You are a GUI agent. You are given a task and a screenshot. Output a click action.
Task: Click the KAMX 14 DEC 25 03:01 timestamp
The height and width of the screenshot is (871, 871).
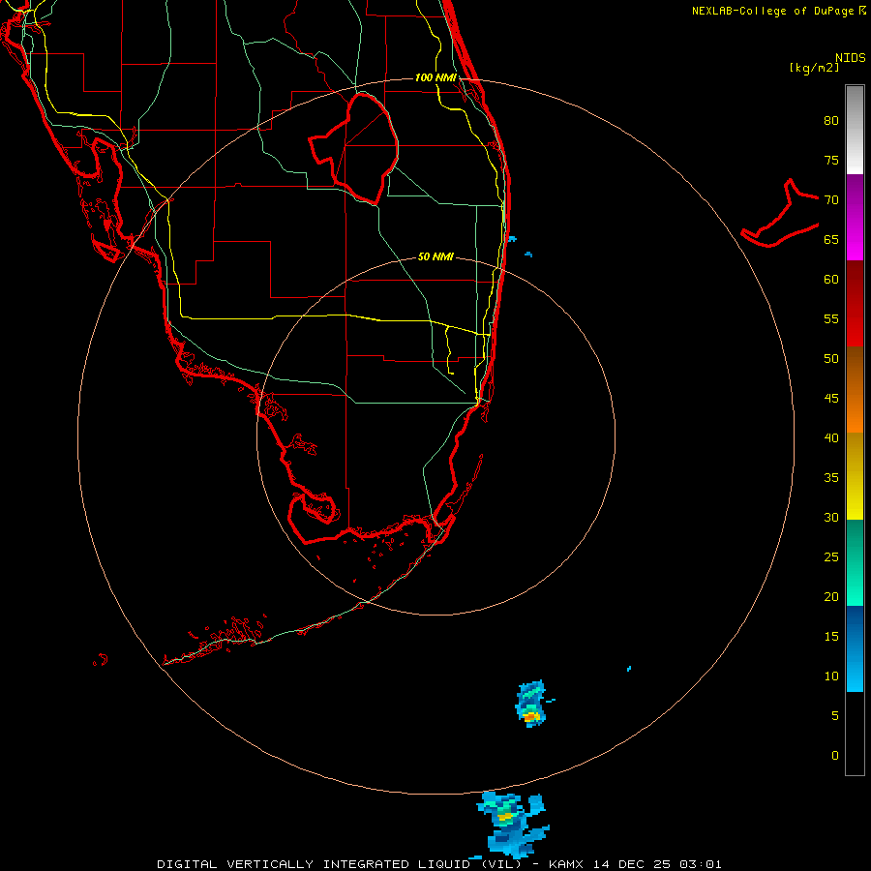pyautogui.click(x=635, y=864)
